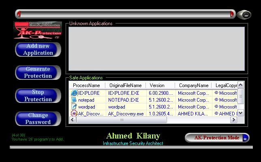This screenshot has width=261, height=162.
Task: Click the AK-Protection logo image
Action: [x=38, y=30]
